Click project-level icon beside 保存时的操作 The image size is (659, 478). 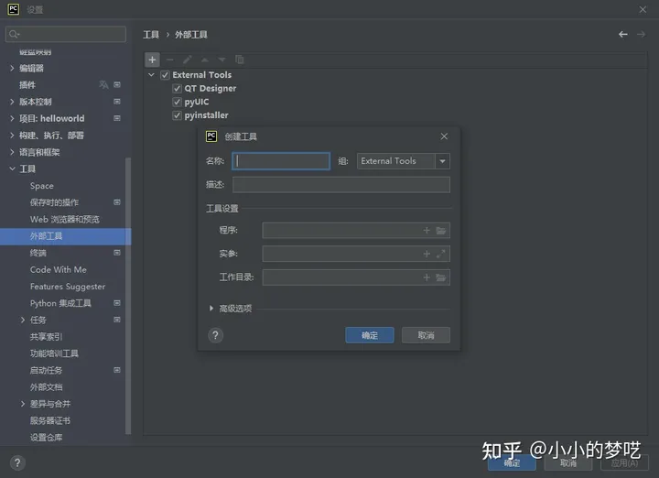117,202
